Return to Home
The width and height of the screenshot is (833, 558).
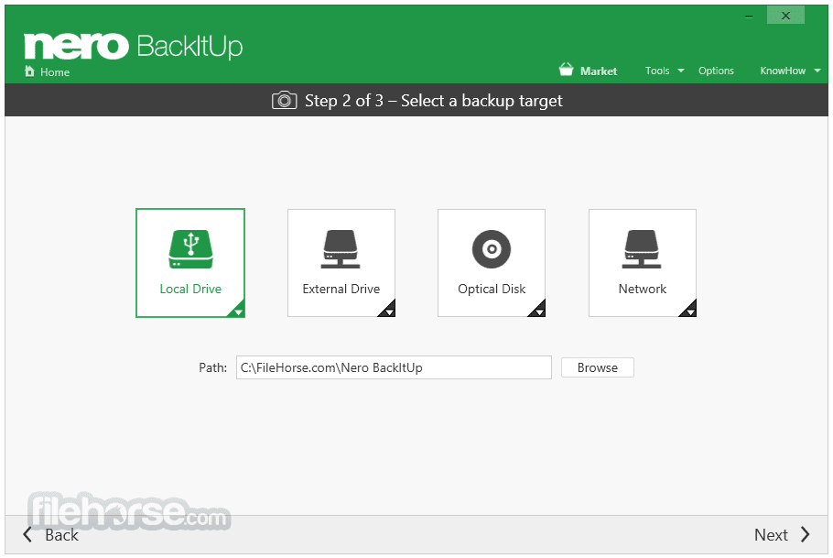pos(55,72)
